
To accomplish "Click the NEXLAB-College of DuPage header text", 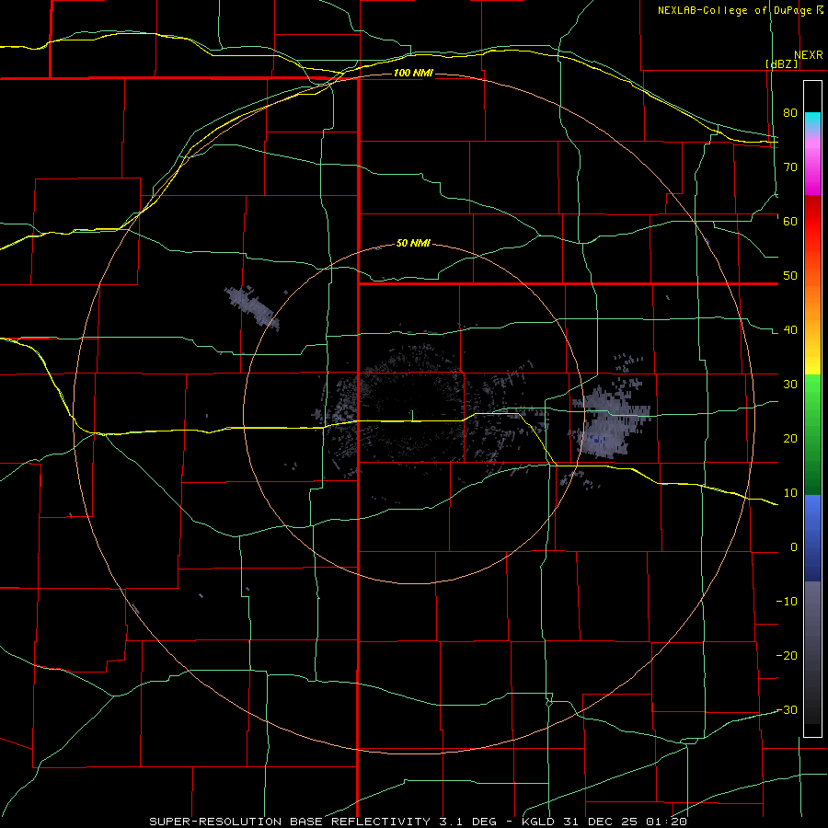I will pyautogui.click(x=736, y=10).
